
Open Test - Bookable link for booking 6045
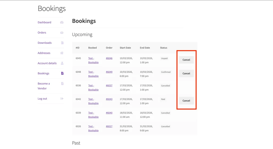click(x=93, y=61)
